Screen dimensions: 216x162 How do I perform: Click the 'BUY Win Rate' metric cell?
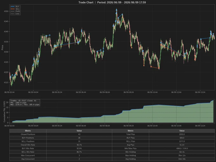click(28, 148)
